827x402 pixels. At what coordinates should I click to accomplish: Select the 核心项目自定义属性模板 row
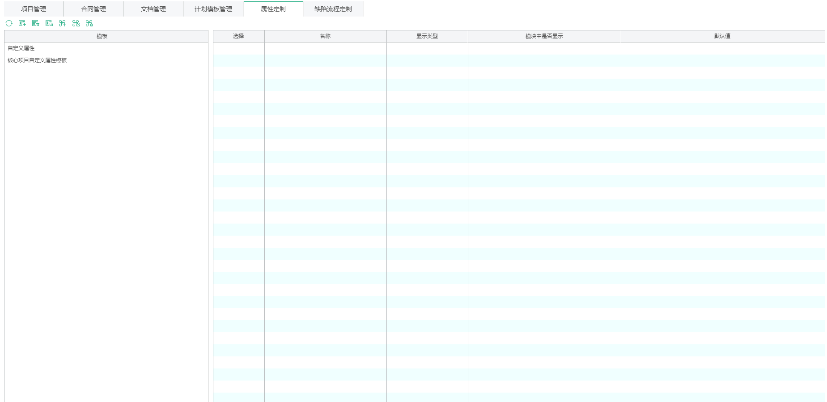37,60
